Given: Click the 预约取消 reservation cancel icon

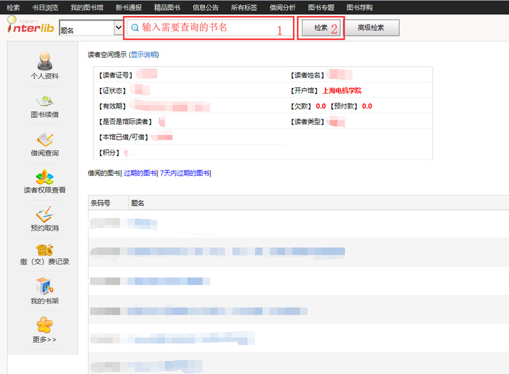Looking at the screenshot, I should click(44, 214).
